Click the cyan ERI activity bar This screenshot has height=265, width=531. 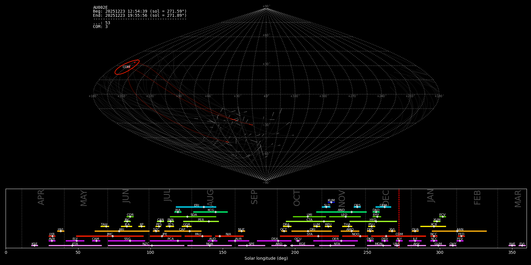196,207
